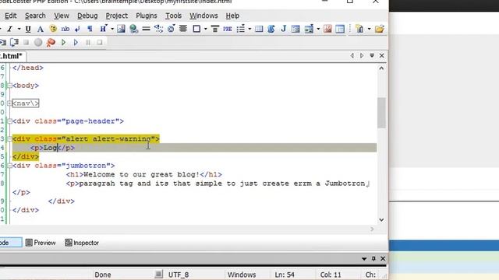
Task: Open the italic button dropdown arrow
Action: 19,30
